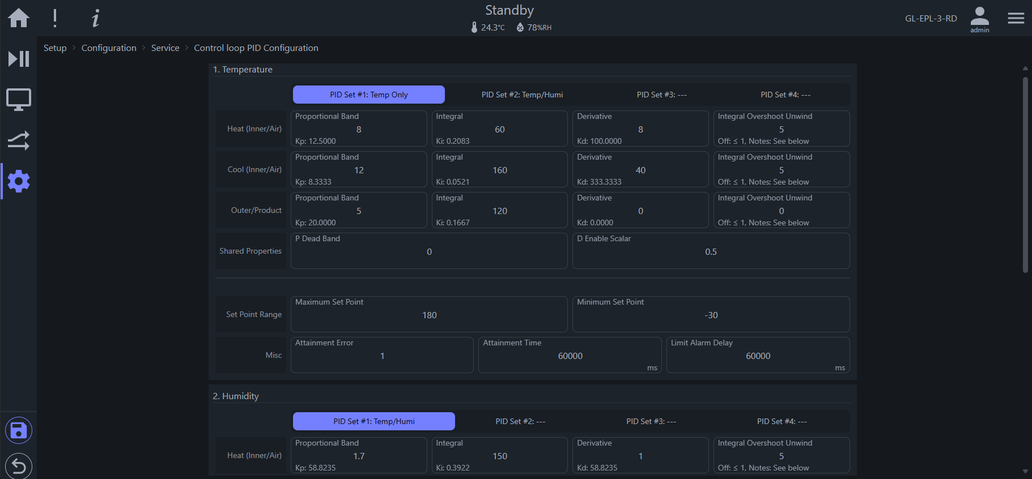Edit Minimum Set Point value -30
Viewport: 1032px width, 479px height.
coord(711,314)
